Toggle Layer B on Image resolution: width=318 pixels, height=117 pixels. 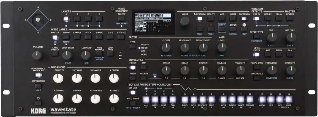click(77, 19)
